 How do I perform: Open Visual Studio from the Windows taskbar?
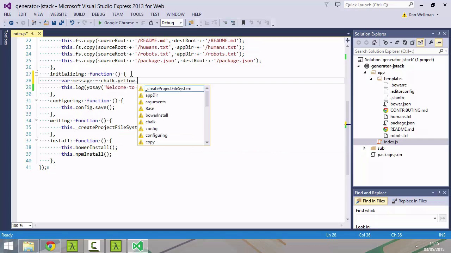click(138, 246)
